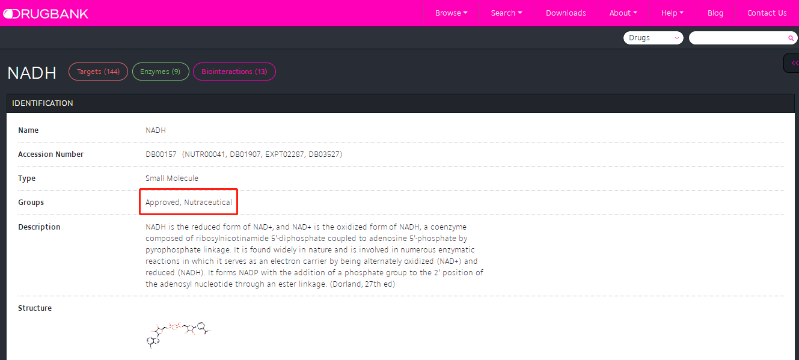Screen dimensions: 799x360
Task: Select the Drugs category dropdown
Action: 653,38
